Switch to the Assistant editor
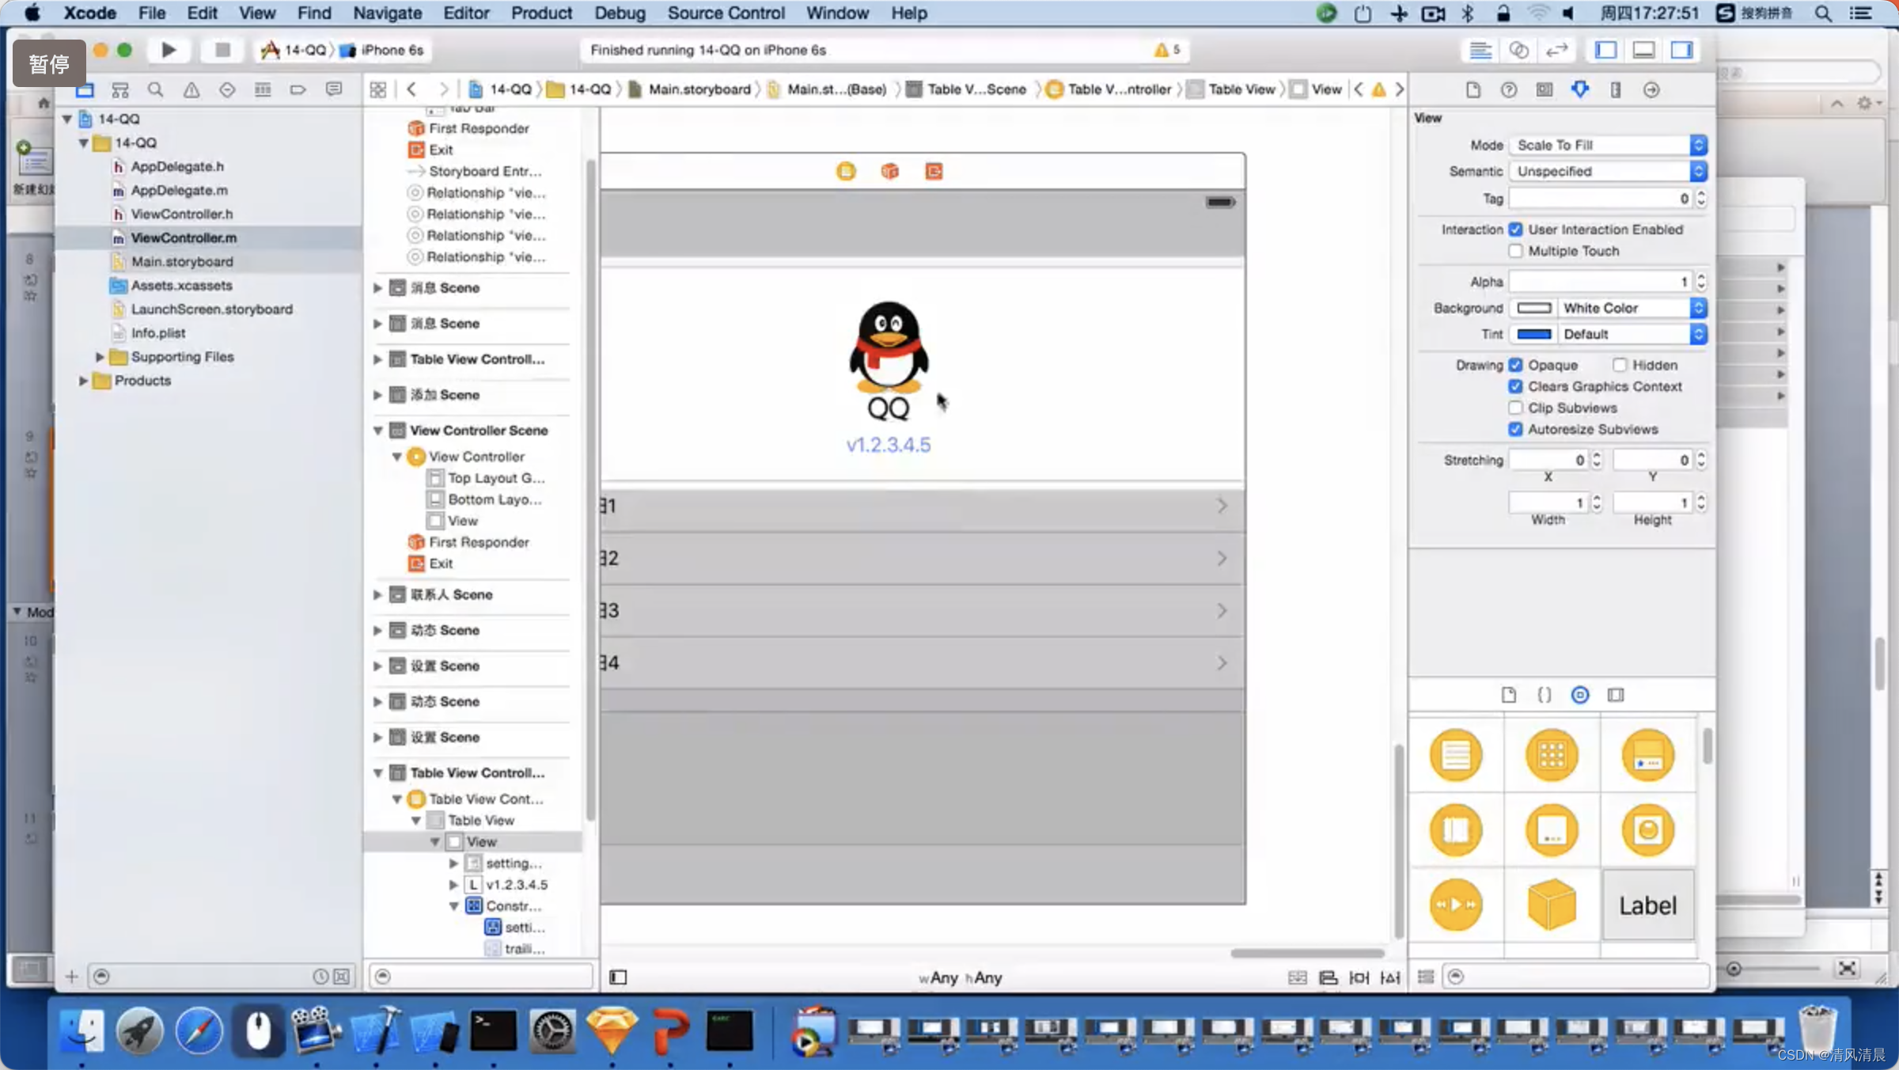The width and height of the screenshot is (1899, 1070). coord(1518,50)
